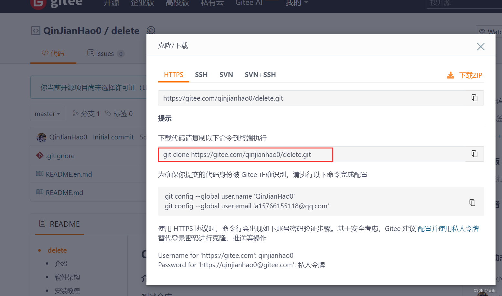Open the README.en.md file

pos(69,174)
